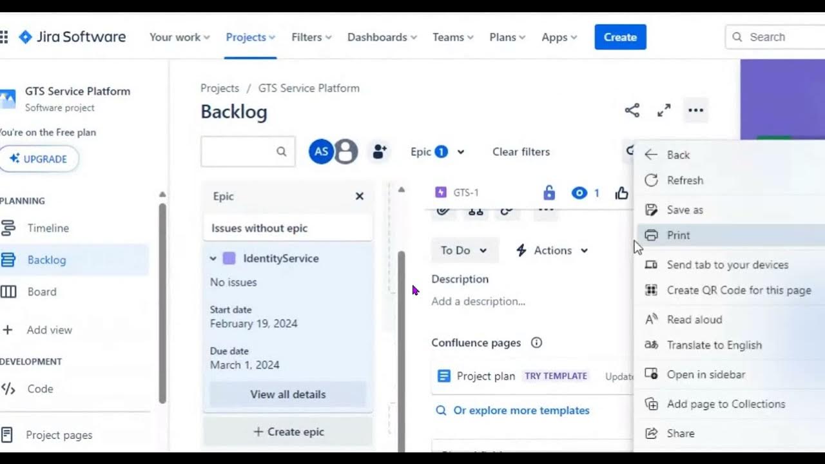Open GTS Service Platform breadcrumb link
Screen dimensions: 825x464
309,88
